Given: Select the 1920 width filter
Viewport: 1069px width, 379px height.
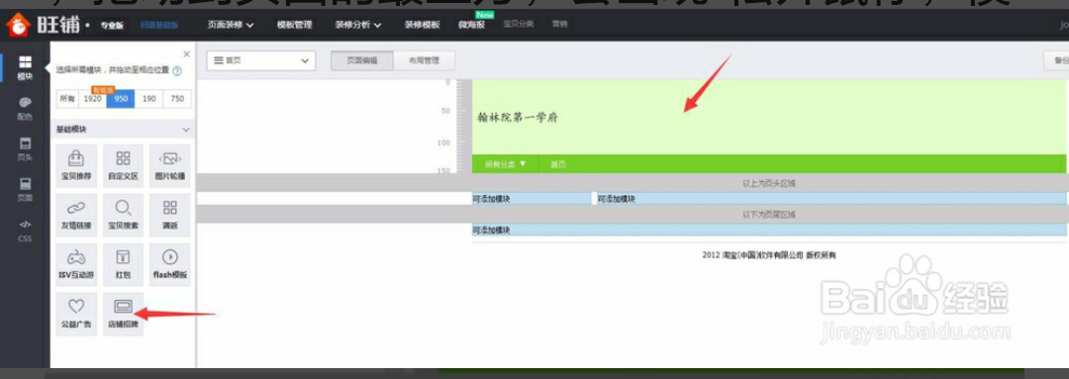Looking at the screenshot, I should point(92,99).
